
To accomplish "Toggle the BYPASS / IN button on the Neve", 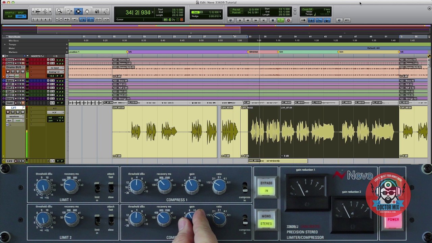I will point(266,187).
